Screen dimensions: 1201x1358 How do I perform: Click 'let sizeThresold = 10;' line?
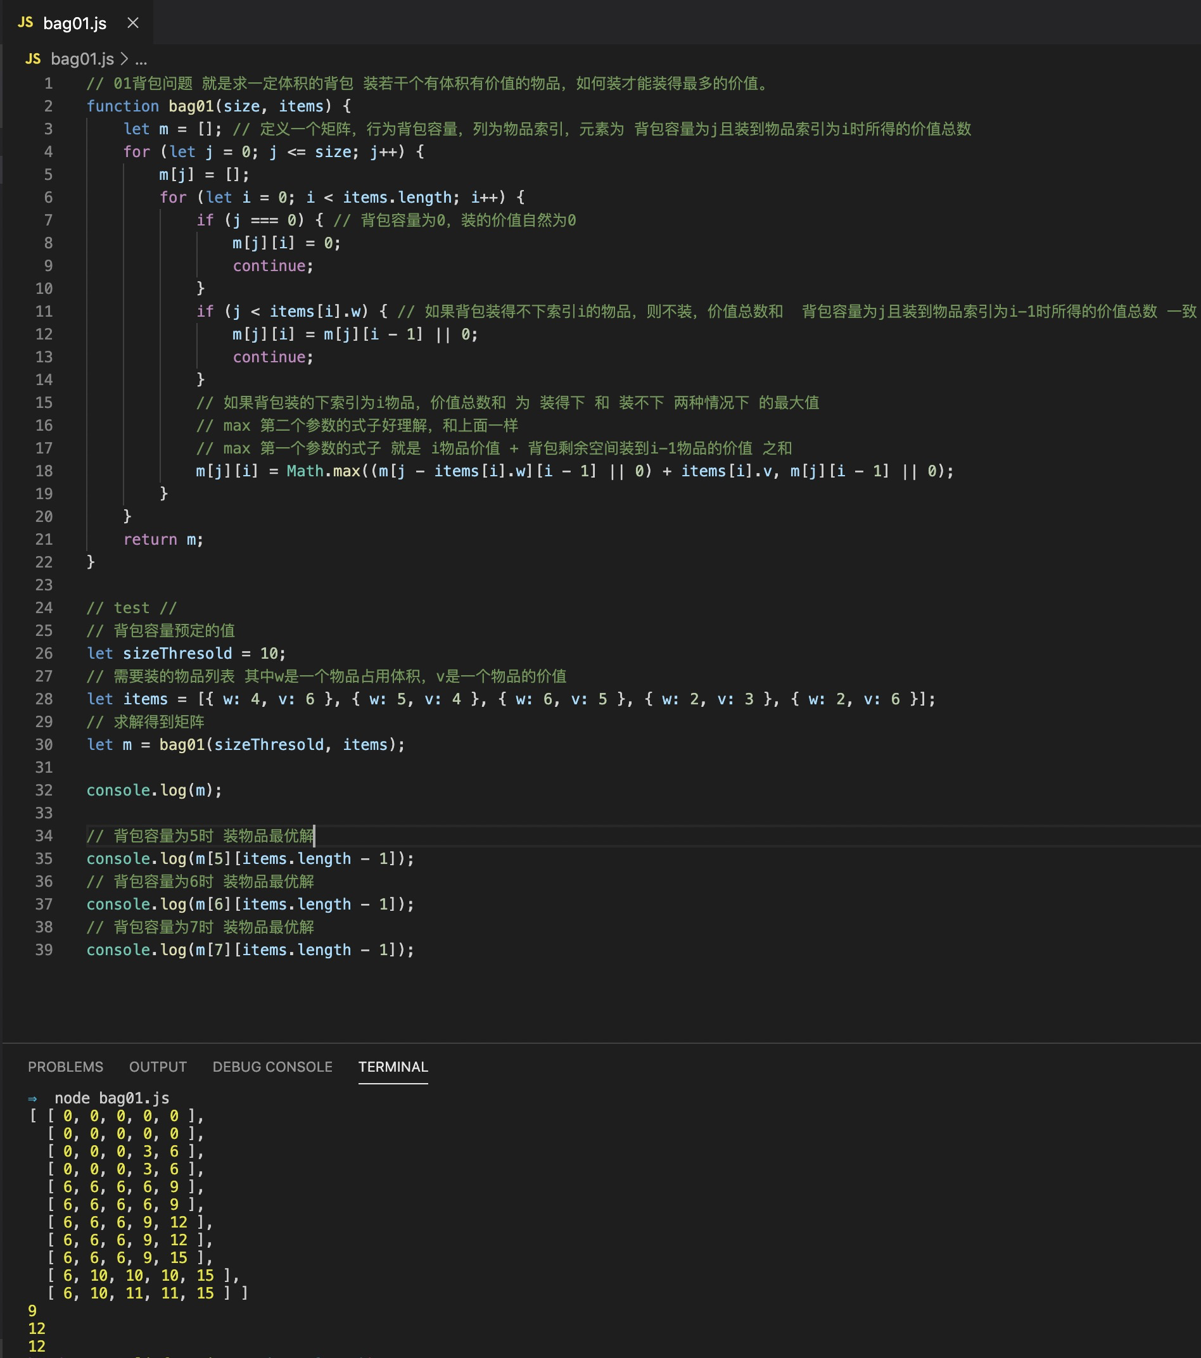pos(187,654)
